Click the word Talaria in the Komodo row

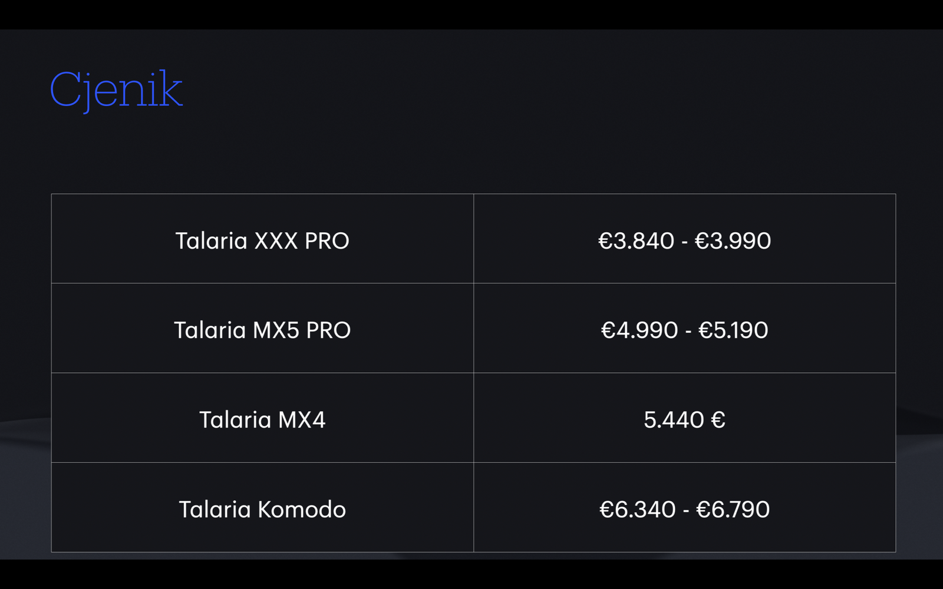pyautogui.click(x=215, y=509)
